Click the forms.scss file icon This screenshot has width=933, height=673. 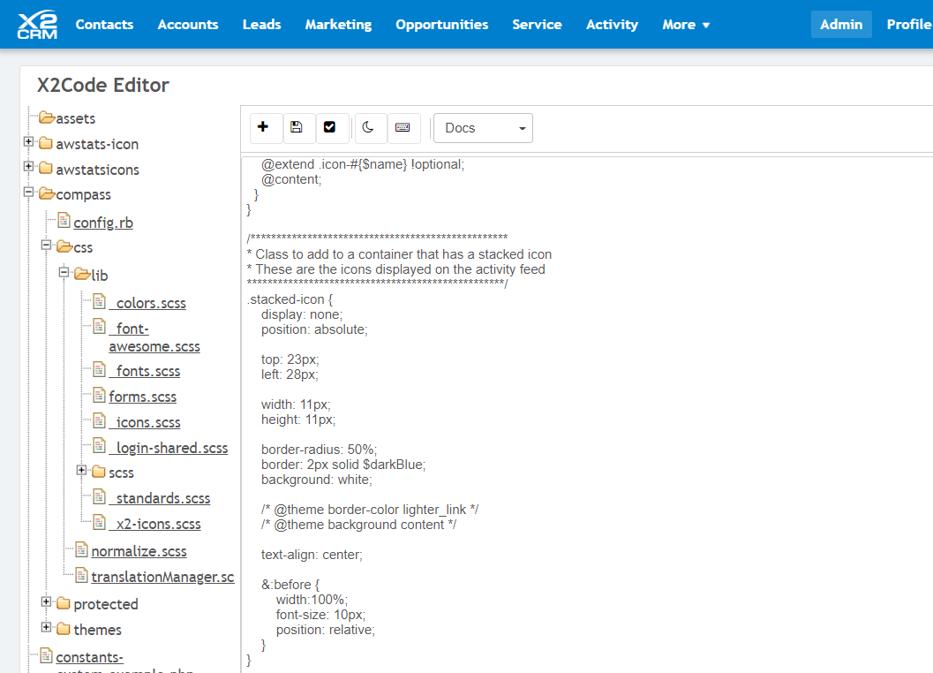pyautogui.click(x=100, y=394)
